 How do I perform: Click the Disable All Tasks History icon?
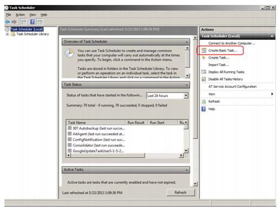point(204,79)
